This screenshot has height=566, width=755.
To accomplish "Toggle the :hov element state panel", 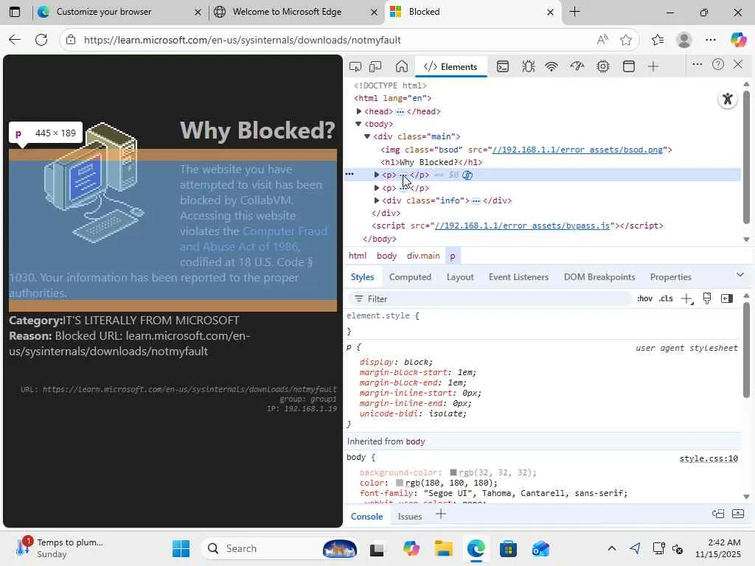I will tap(644, 299).
